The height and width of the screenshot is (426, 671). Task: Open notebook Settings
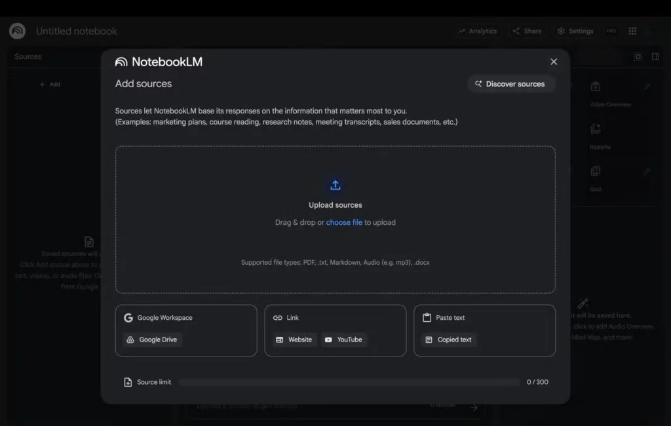575,31
